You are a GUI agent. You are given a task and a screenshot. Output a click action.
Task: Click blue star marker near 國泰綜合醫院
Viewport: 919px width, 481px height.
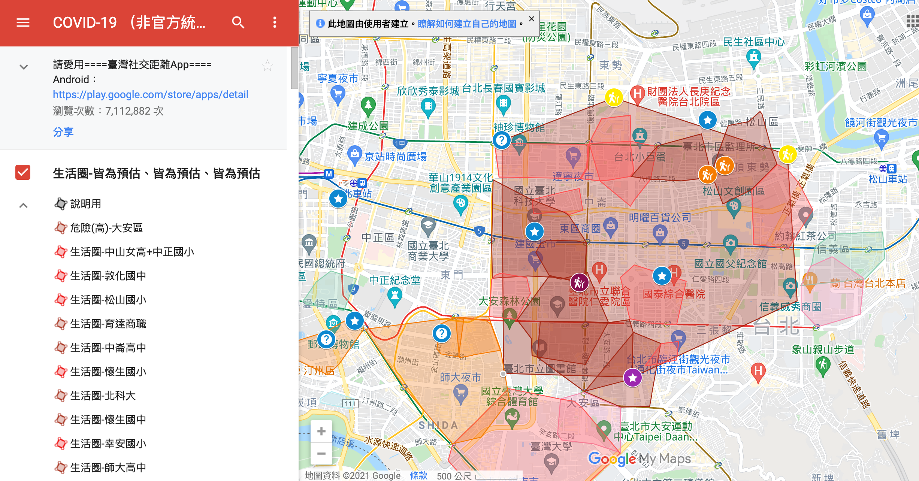pyautogui.click(x=662, y=276)
